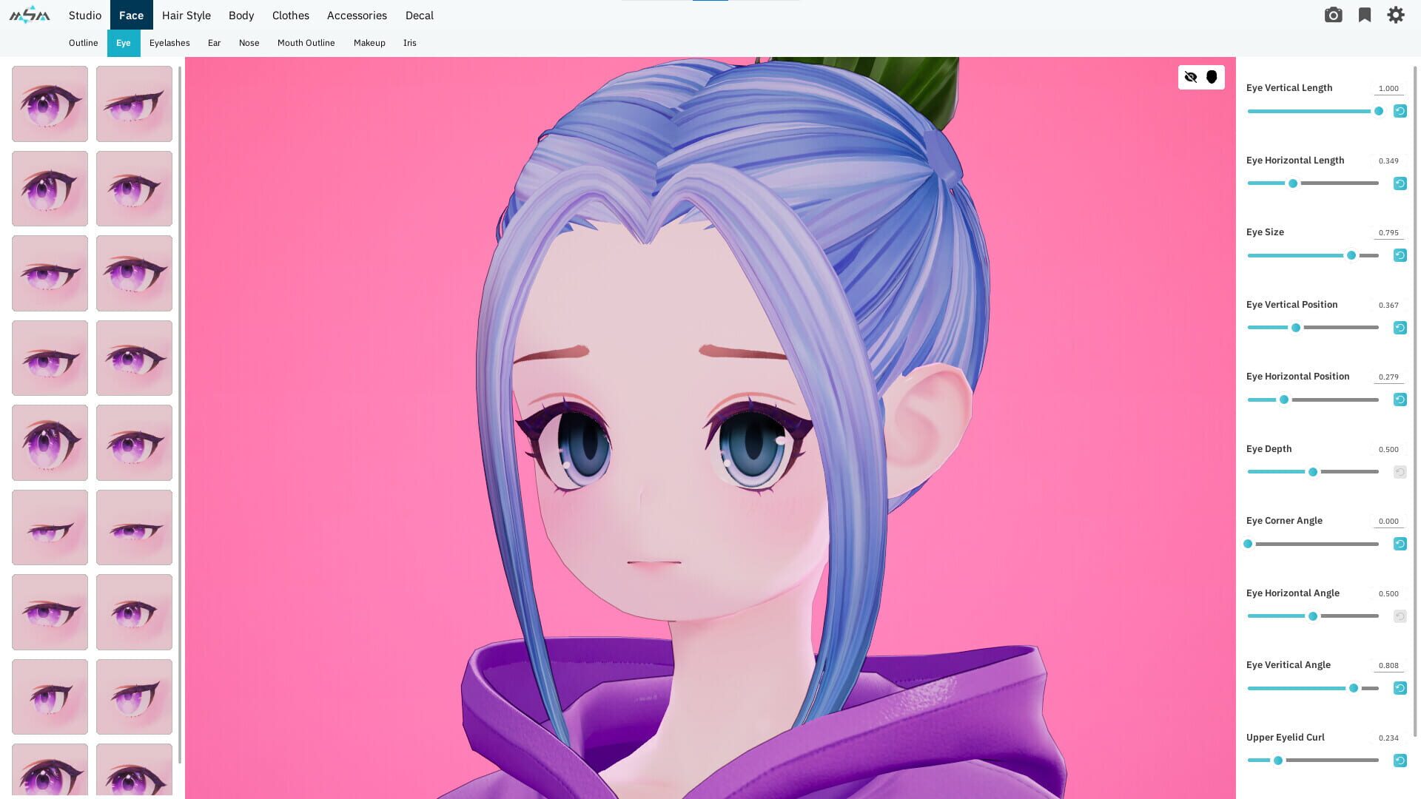Click the head silhouette view icon

[x=1212, y=76]
